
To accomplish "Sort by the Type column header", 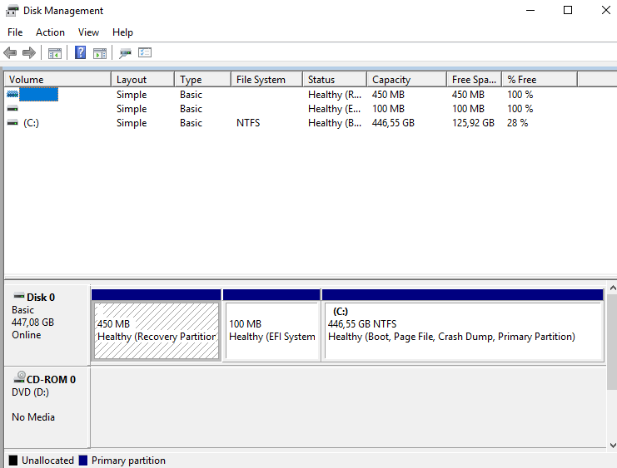I will tap(202, 79).
